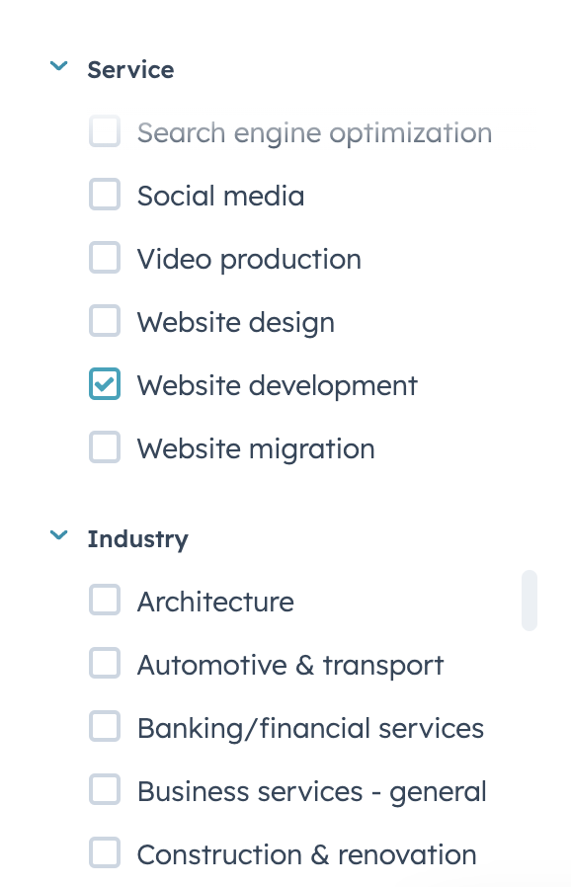Check the Social media checkbox
571x887 pixels.
coord(105,195)
